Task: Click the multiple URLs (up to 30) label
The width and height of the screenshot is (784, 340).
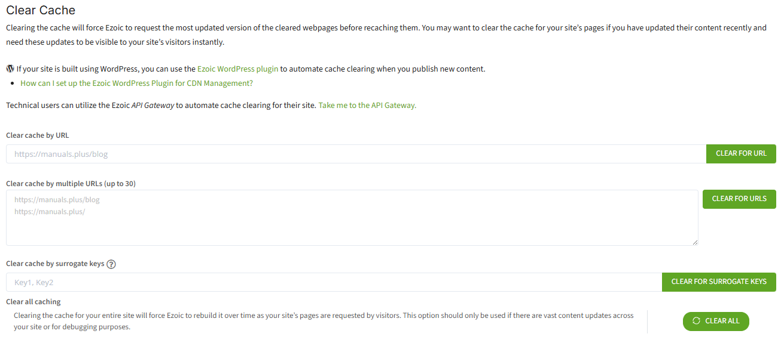Action: pyautogui.click(x=71, y=184)
